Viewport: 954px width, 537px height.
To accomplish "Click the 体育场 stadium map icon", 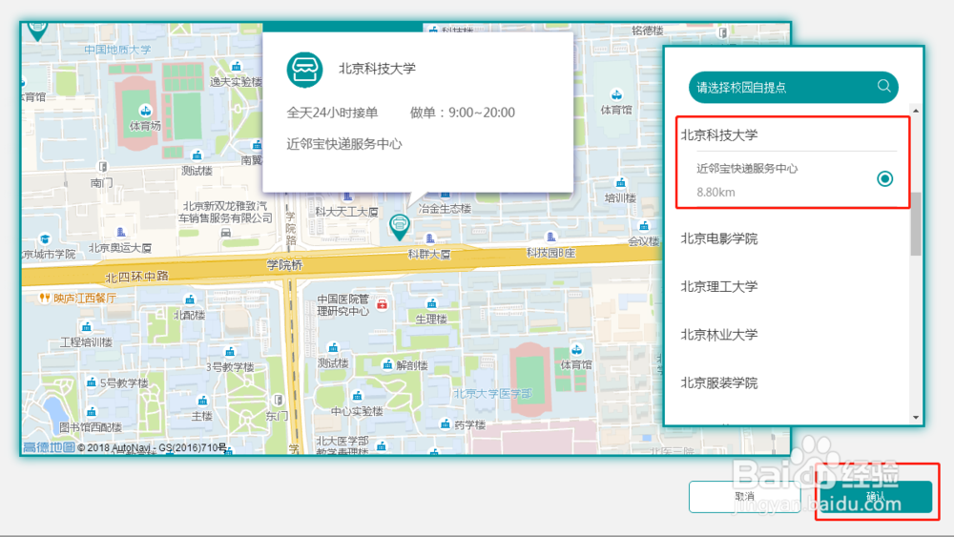I will pos(145,112).
